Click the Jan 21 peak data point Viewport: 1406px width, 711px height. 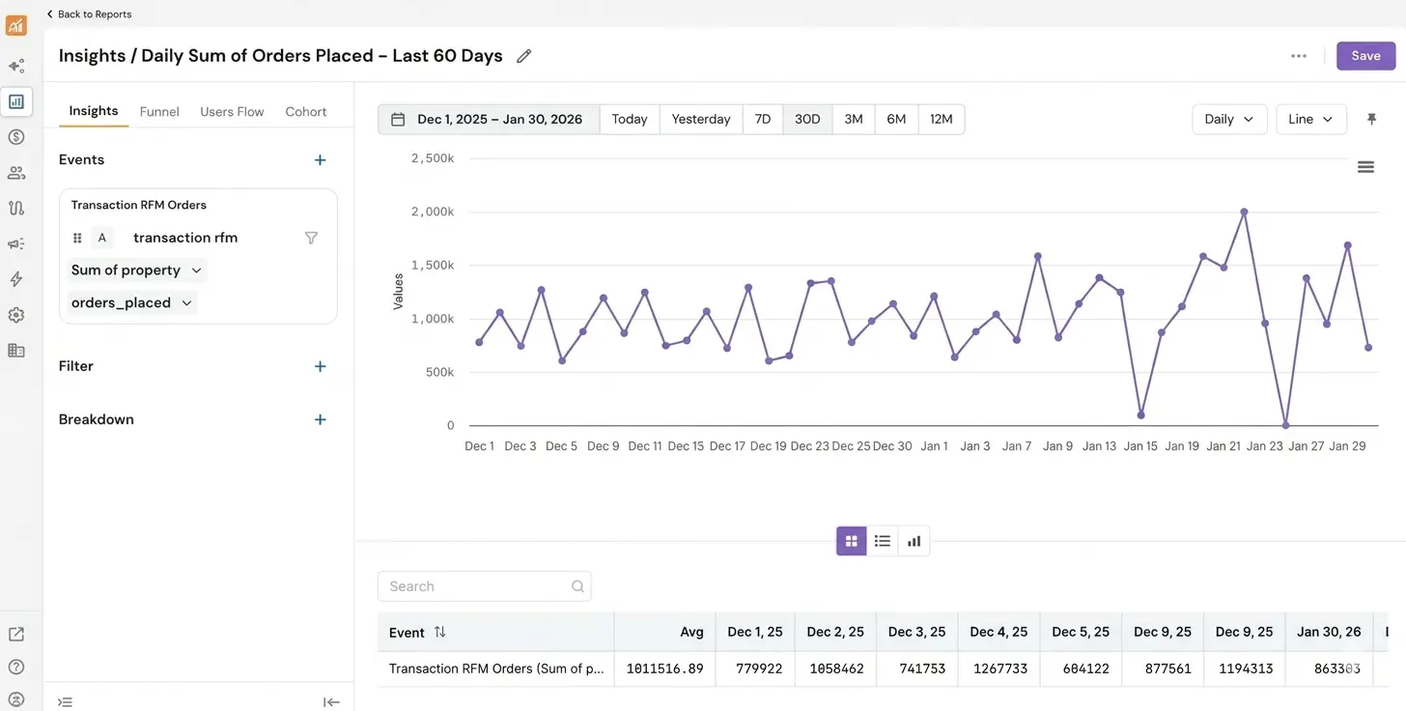tap(1244, 212)
